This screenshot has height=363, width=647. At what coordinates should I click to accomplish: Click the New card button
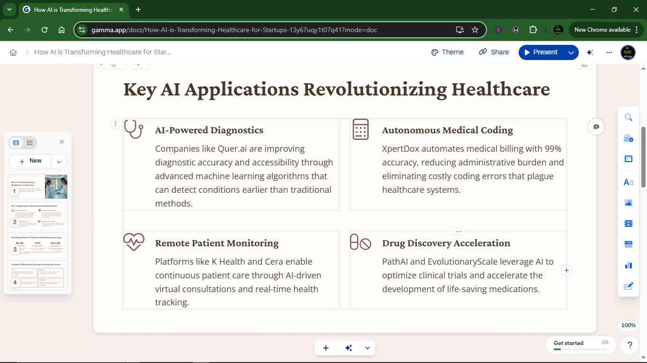(x=30, y=162)
